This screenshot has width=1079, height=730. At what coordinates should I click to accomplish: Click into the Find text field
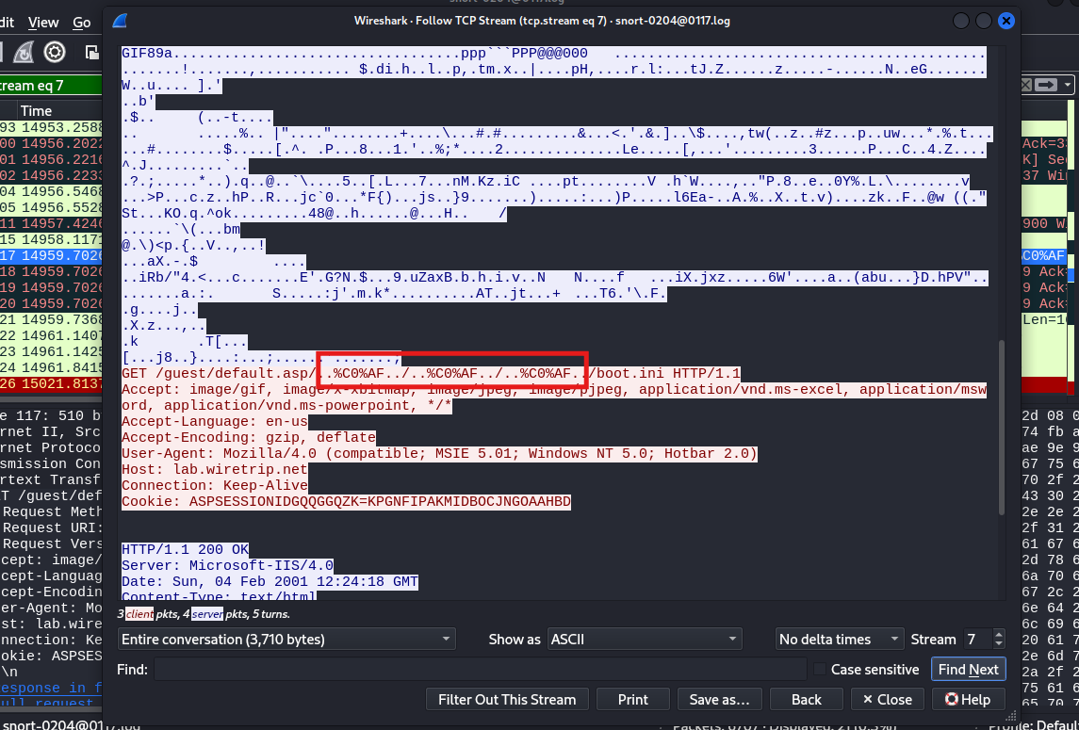[480, 670]
